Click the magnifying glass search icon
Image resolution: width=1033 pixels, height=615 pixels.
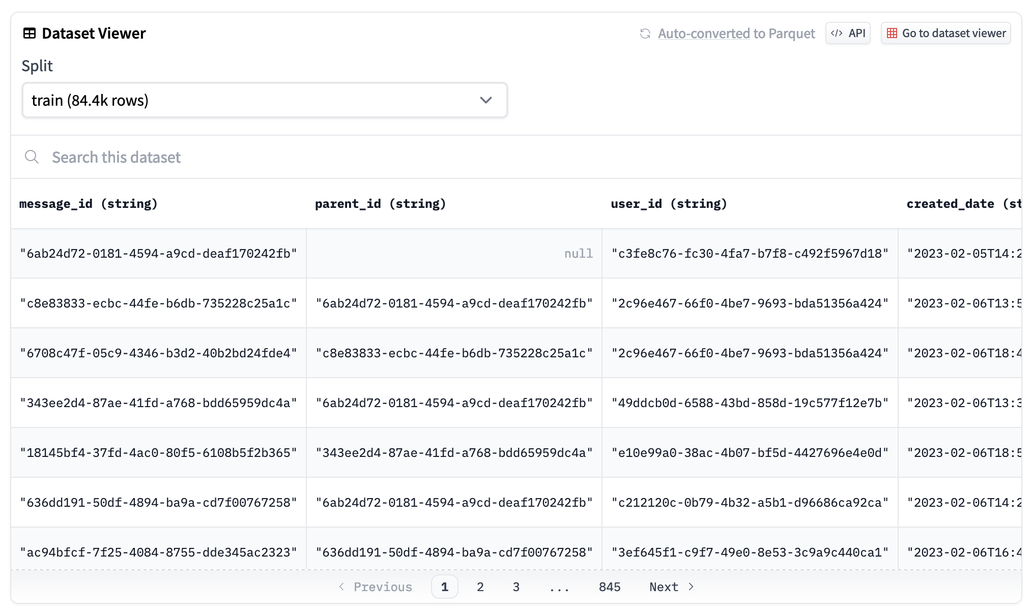(32, 157)
